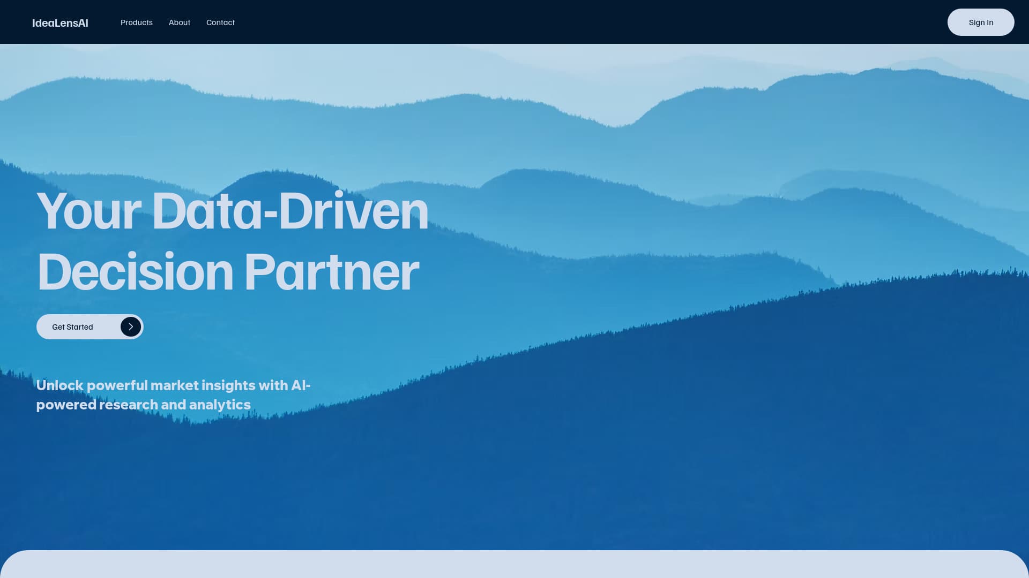This screenshot has width=1029, height=578.
Task: Click the word "analytics" in the subtitle
Action: click(220, 405)
